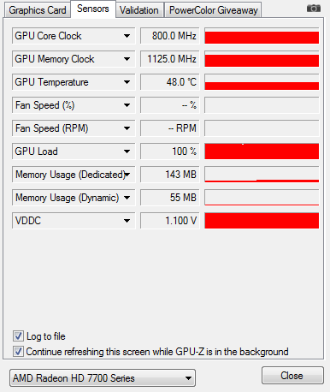Open the Fan Speed (RPM) dropdown

pyautogui.click(x=127, y=128)
